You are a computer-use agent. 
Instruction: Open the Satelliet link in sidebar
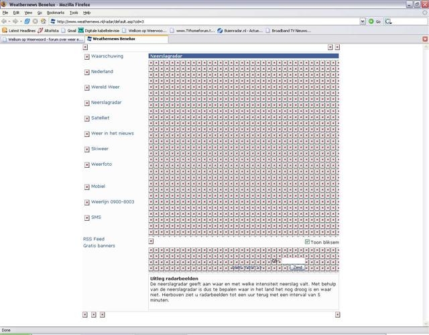pos(100,117)
